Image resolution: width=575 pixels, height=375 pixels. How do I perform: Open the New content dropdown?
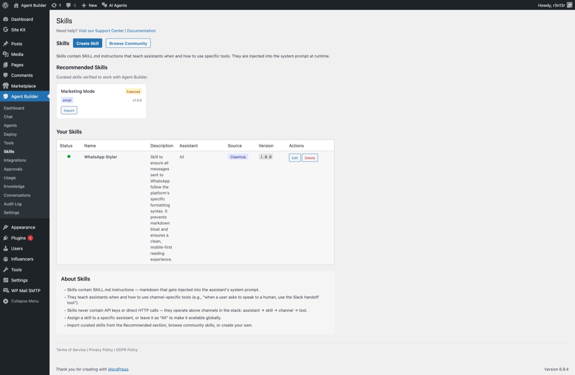[x=89, y=5]
